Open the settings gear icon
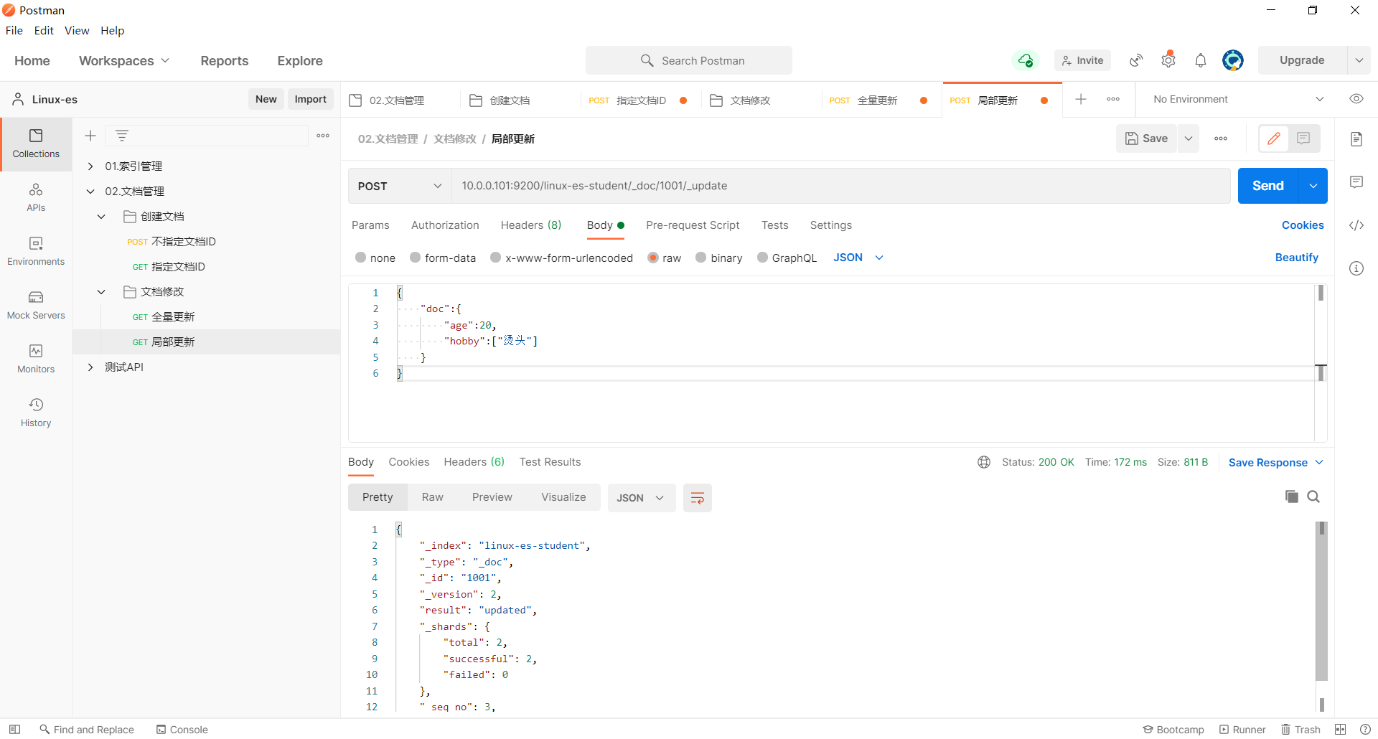This screenshot has width=1378, height=739. (x=1168, y=60)
